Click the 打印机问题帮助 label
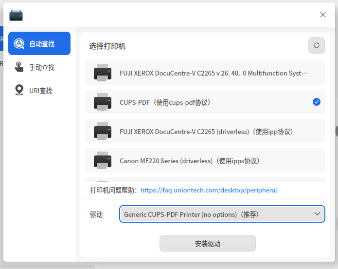The width and height of the screenshot is (338, 269). coord(114,191)
